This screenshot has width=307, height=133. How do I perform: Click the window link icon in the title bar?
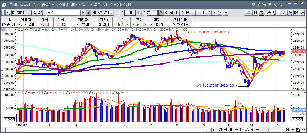click(x=270, y=4)
